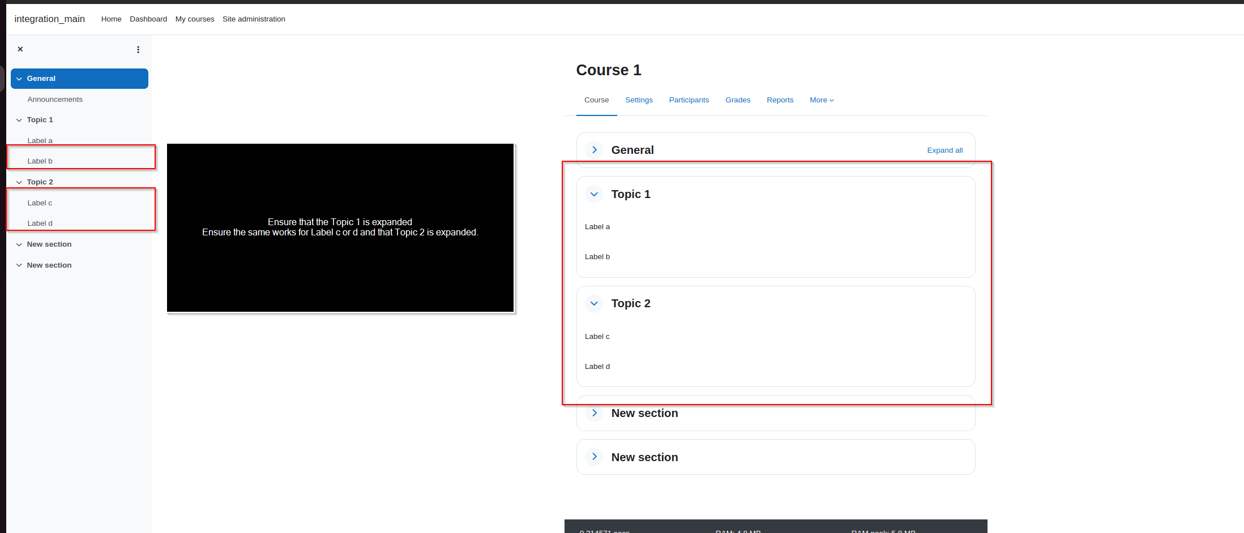
Task: Select Announcements in course index
Action: [55, 100]
